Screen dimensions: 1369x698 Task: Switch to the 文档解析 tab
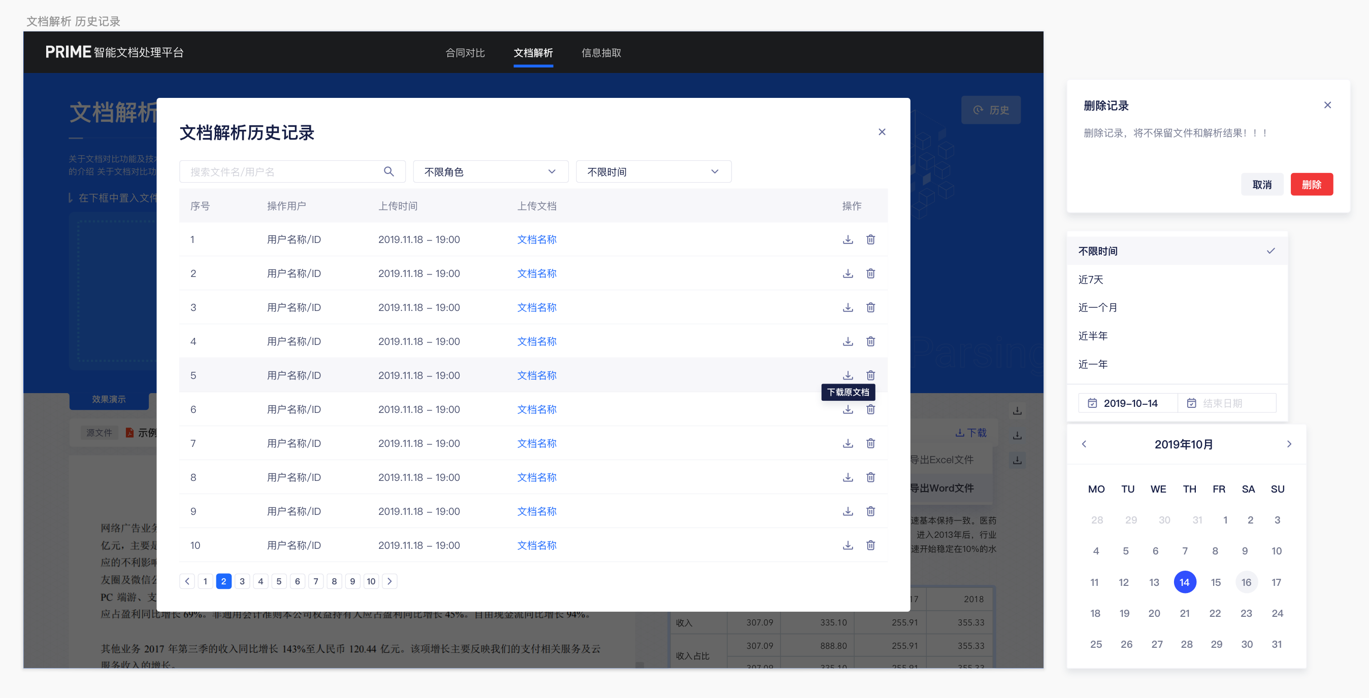coord(533,53)
